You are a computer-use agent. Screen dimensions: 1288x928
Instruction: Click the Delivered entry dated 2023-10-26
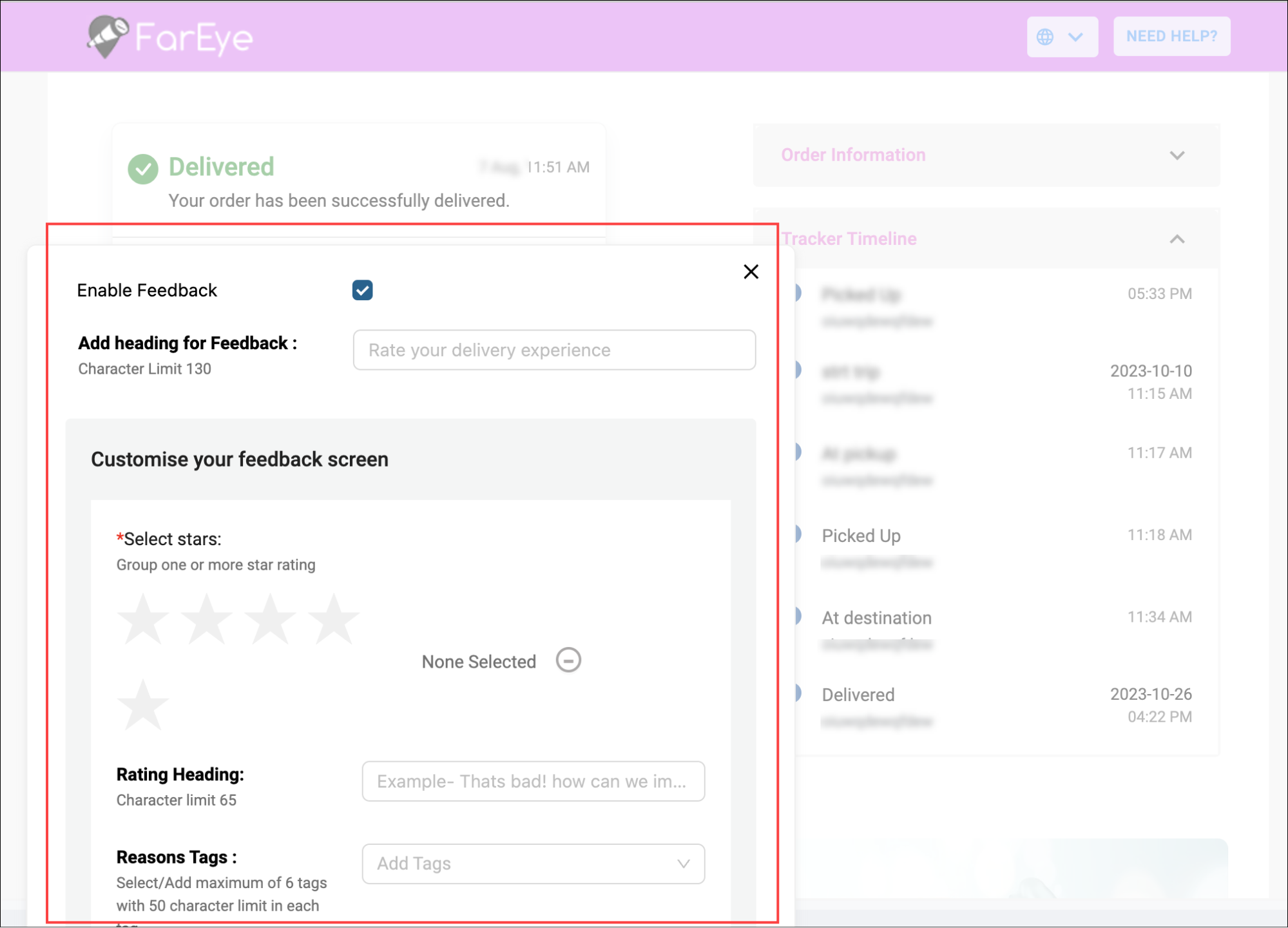pyautogui.click(x=858, y=695)
